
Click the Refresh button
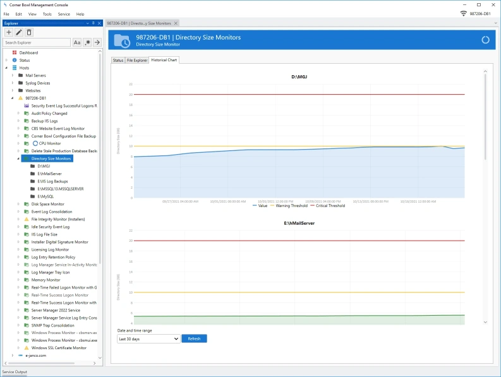[194, 338]
